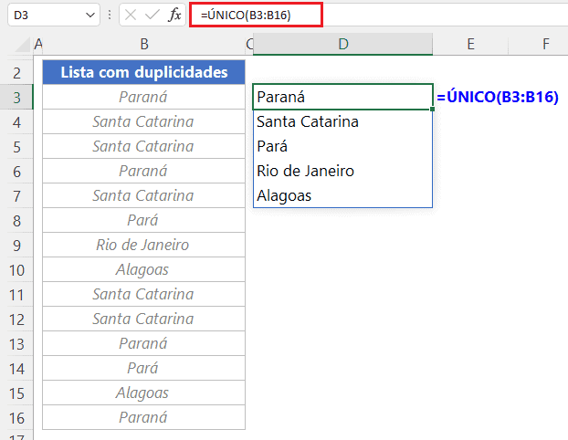The height and width of the screenshot is (440, 568).
Task: Click the blue =ÚNICO(B3:B16) label text
Action: pyautogui.click(x=497, y=97)
